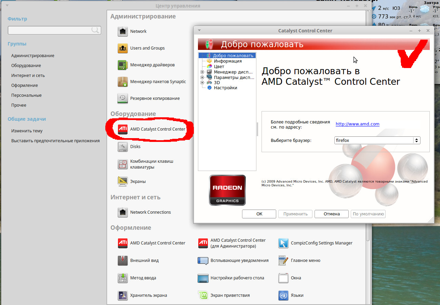Open the www.amd.com link

click(357, 124)
